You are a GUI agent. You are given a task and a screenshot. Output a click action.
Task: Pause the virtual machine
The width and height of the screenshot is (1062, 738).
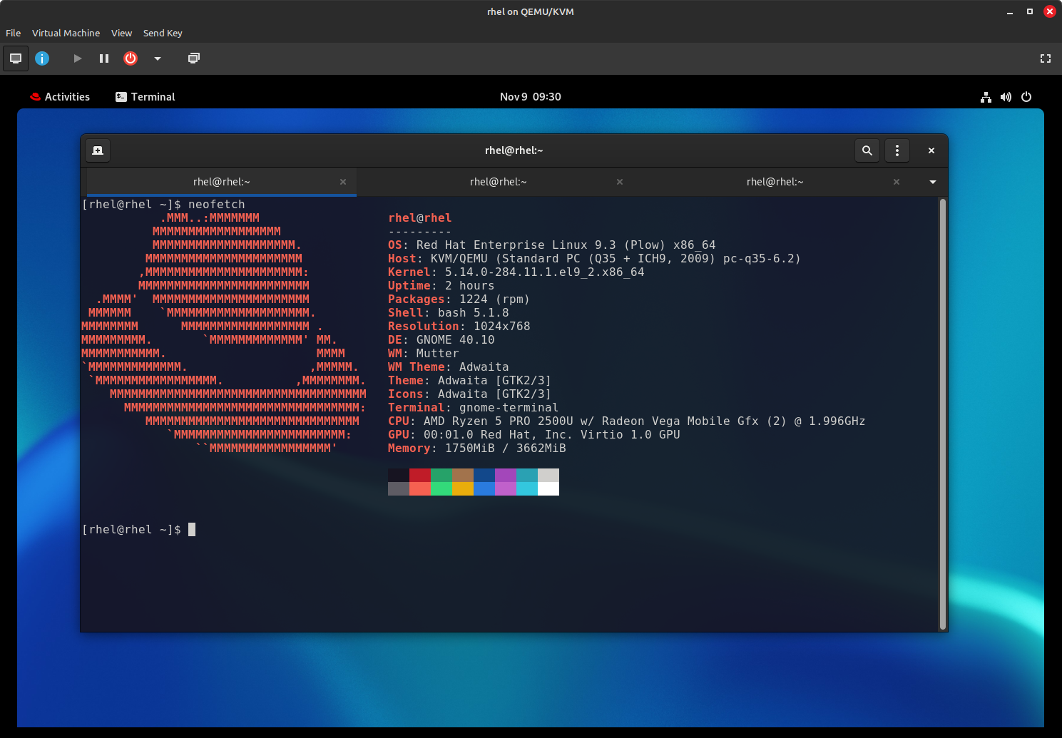tap(104, 58)
